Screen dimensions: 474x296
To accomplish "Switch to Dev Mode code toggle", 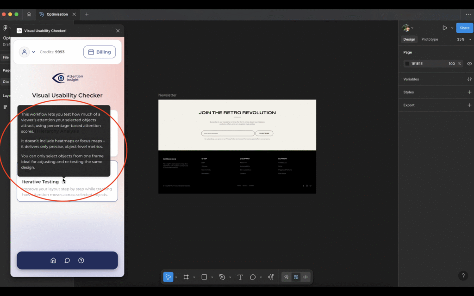I will click(x=306, y=277).
